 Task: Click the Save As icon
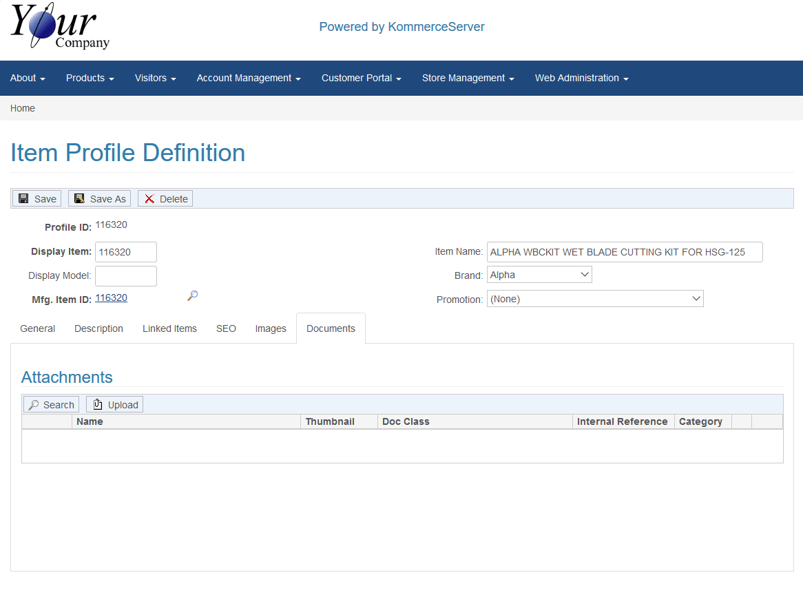[79, 199]
